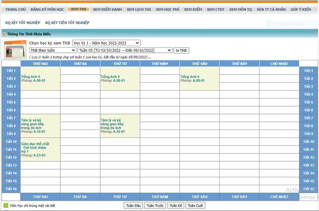The height and width of the screenshot is (211, 319).
Task: Open the Tuần 05 week selection dropdown
Action: pos(125,50)
